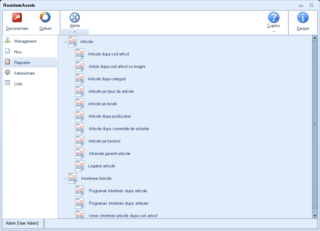The height and width of the screenshot is (231, 320).
Task: Open the Cuprins help icon
Action: [x=273, y=17]
